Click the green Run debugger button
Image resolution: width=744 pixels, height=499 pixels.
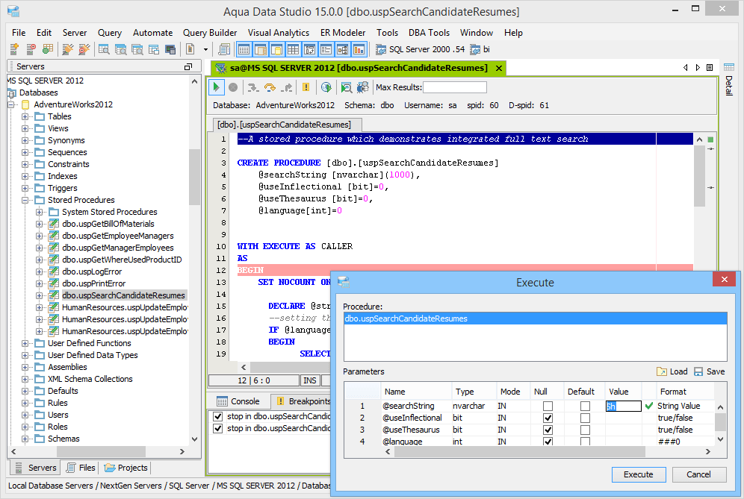click(x=217, y=87)
